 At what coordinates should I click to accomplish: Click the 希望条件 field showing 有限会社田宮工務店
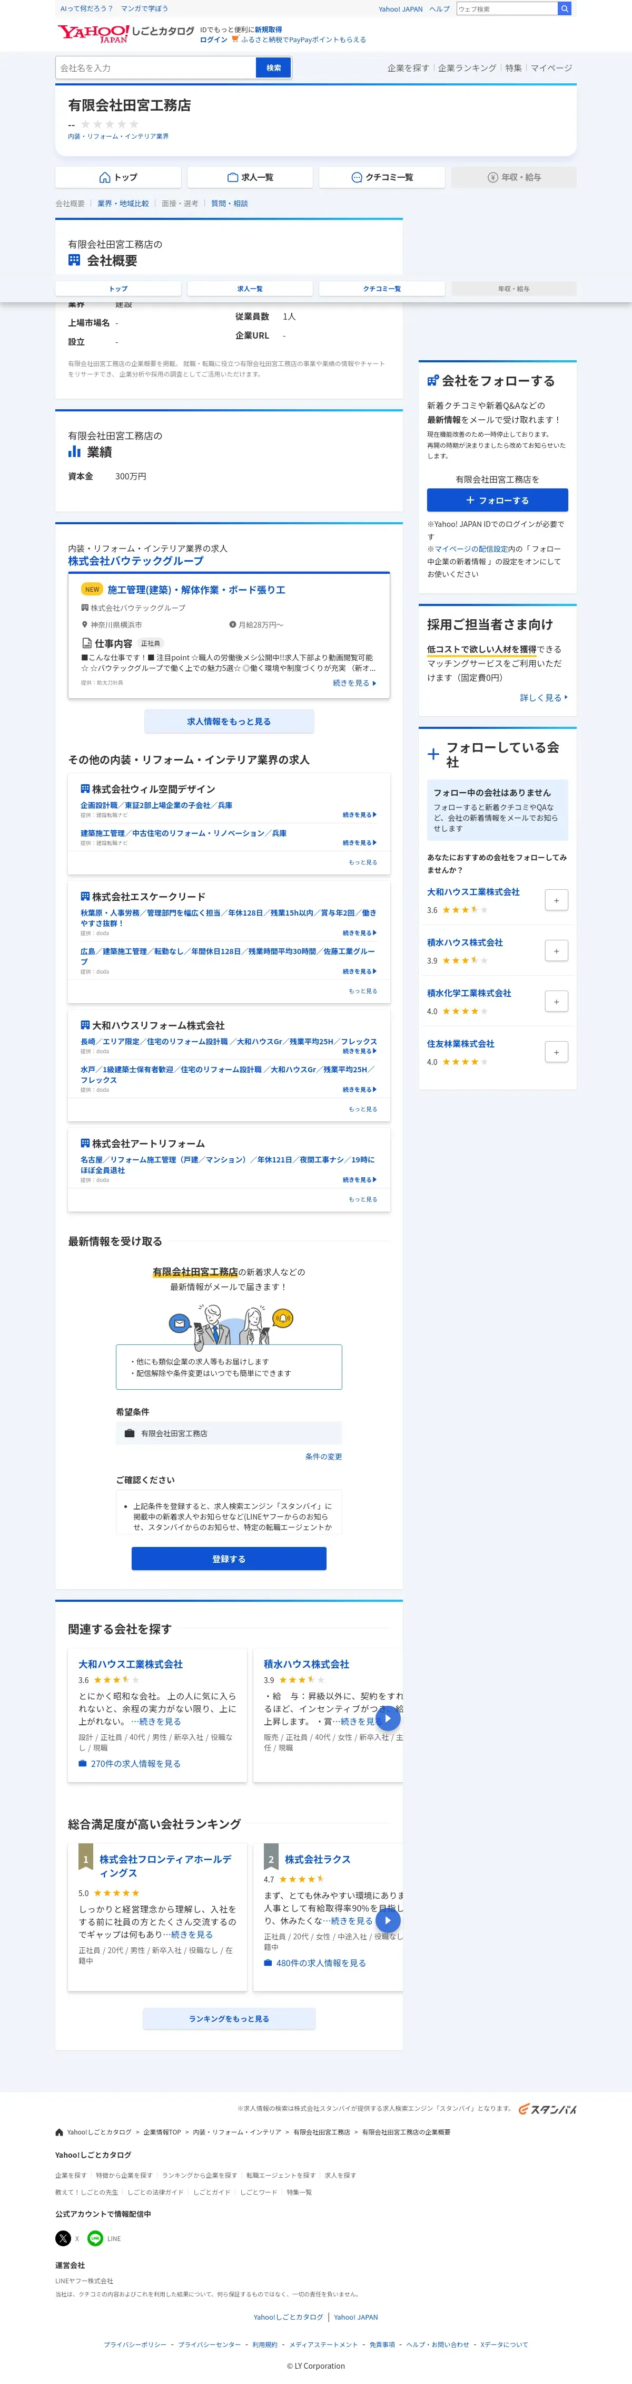pos(229,1434)
